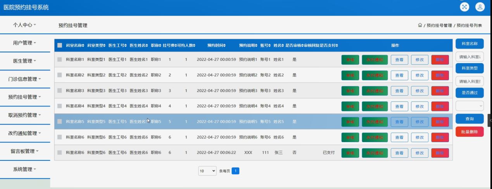Check the checkbox of the 账号6 row
Image resolution: width=492 pixels, height=189 pixels.
59,137
